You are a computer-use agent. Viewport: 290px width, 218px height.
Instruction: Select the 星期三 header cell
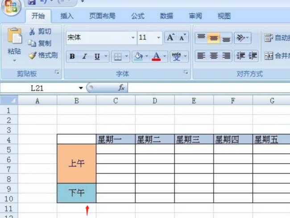[194, 139]
